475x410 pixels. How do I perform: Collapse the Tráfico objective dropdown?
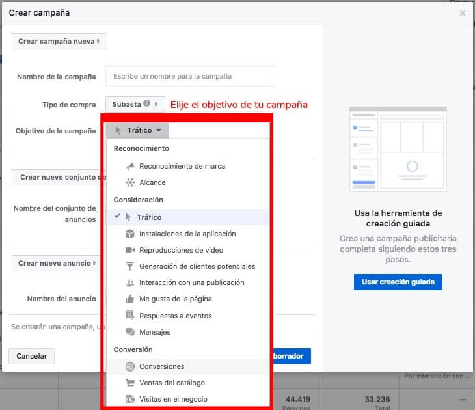[138, 130]
